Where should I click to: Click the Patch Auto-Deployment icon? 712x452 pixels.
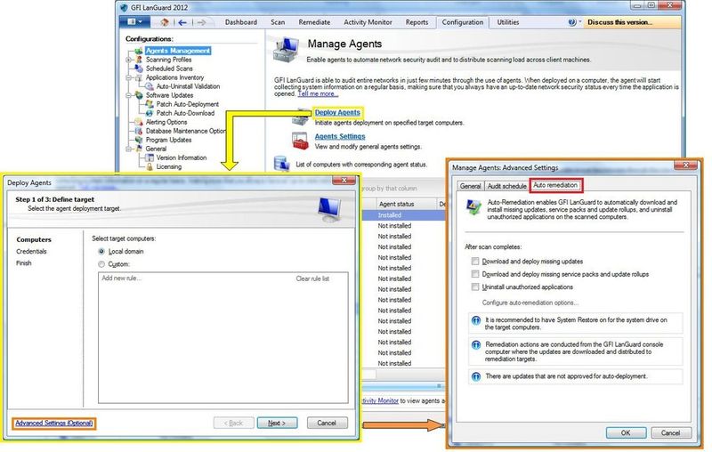coord(149,104)
